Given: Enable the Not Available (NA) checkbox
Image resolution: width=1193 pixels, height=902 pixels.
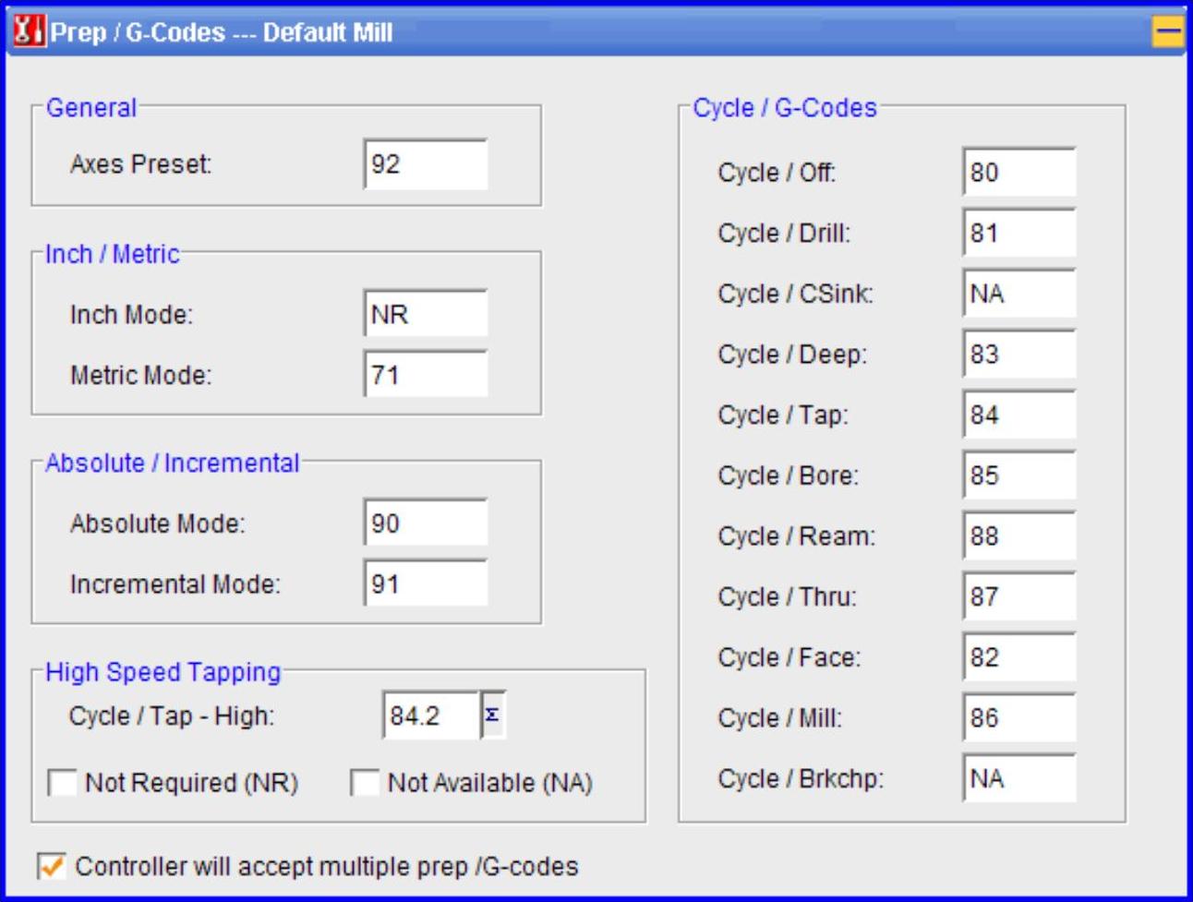Looking at the screenshot, I should [x=365, y=783].
